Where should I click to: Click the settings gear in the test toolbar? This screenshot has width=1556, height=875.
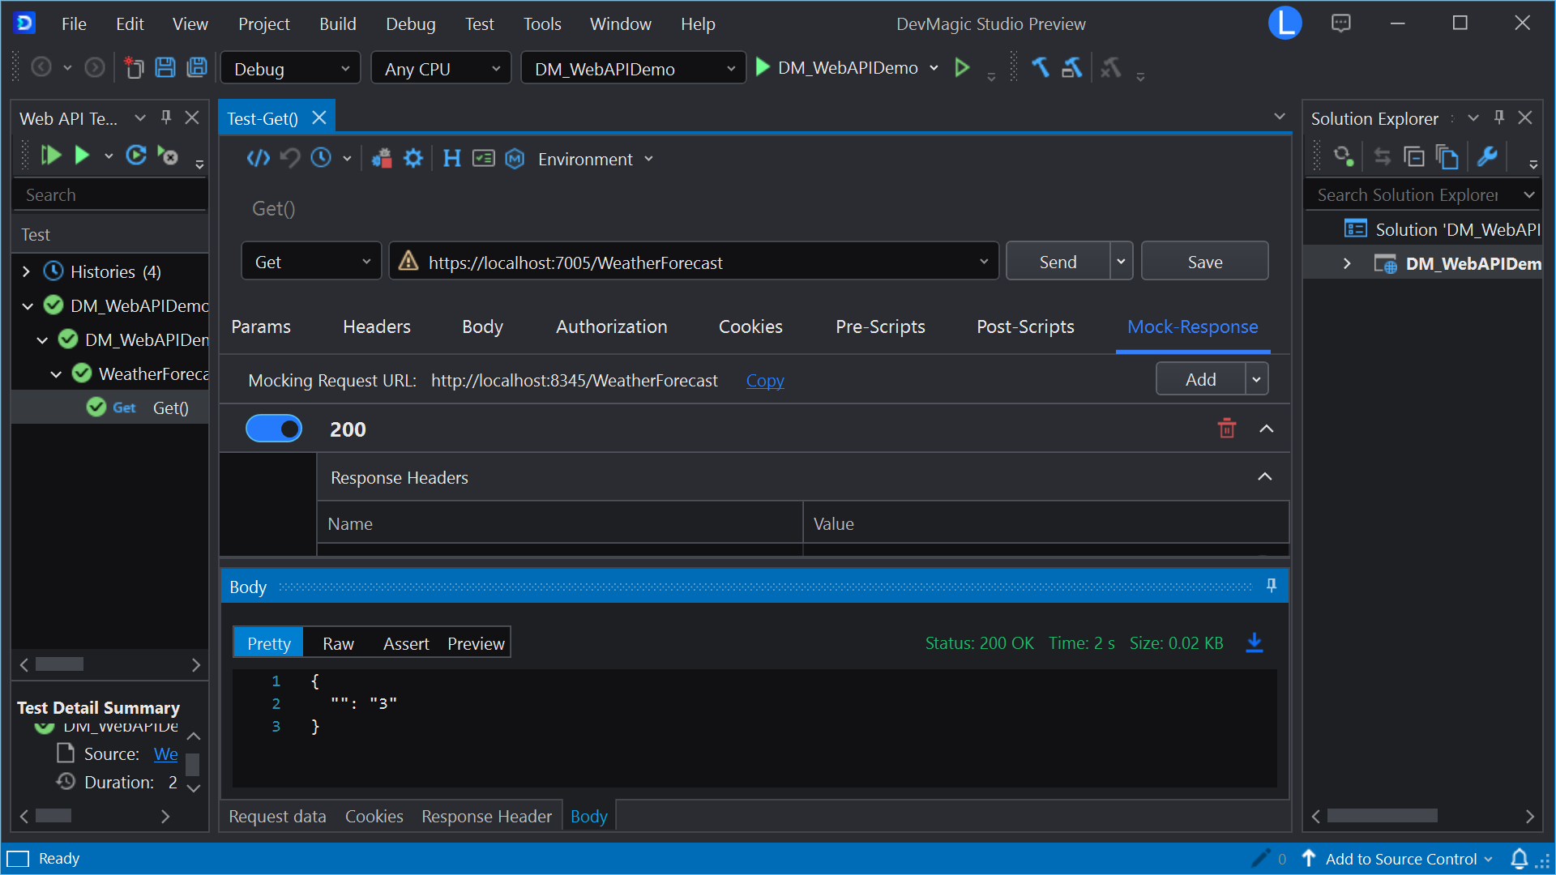pos(413,158)
